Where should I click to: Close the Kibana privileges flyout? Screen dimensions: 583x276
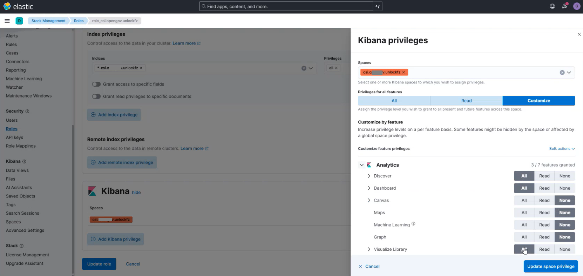tap(579, 34)
